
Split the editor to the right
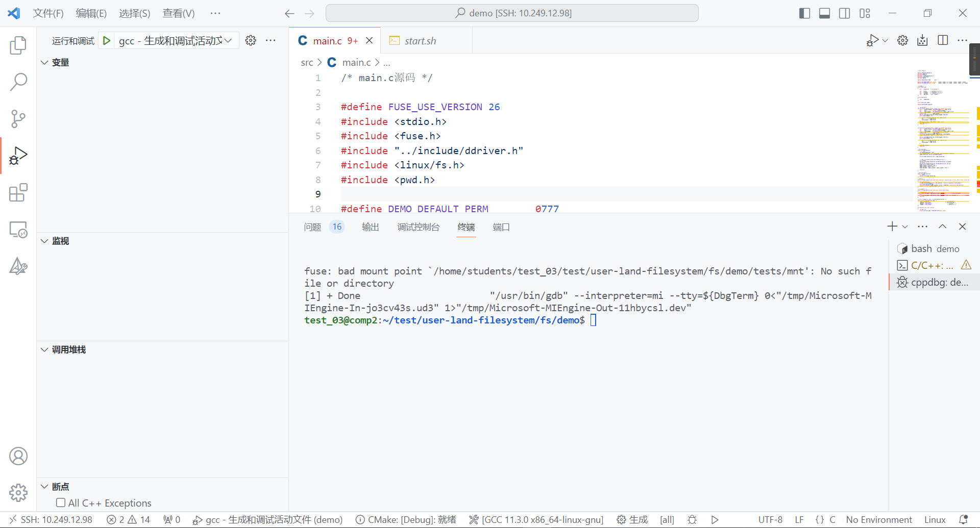pyautogui.click(x=943, y=41)
